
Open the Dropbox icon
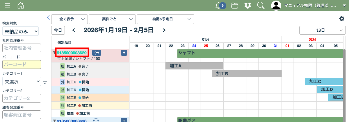pyautogui.click(x=248, y=6)
